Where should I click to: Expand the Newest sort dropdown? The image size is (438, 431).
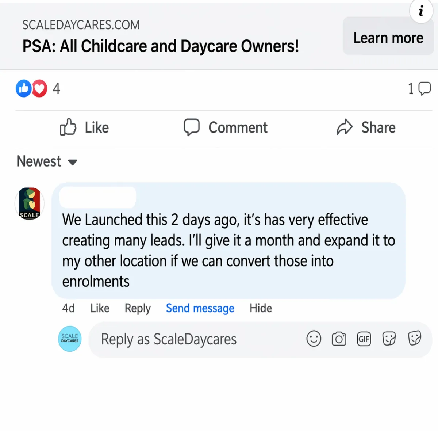[x=47, y=161]
